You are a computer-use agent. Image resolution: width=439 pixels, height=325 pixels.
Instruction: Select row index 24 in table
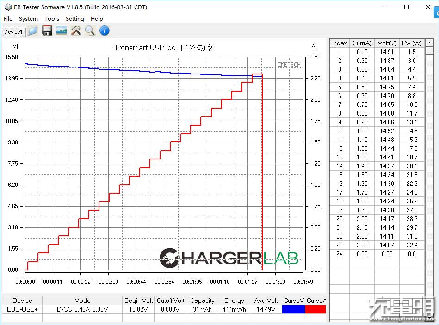pyautogui.click(x=340, y=254)
